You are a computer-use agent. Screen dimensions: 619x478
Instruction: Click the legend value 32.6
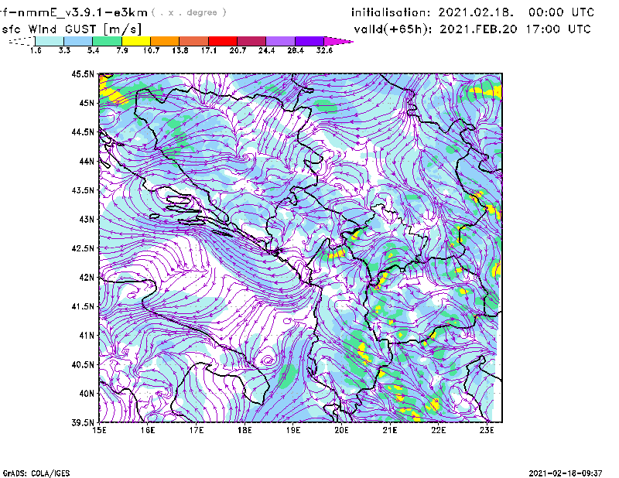pos(324,50)
